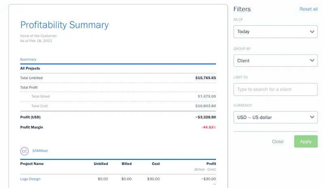Open the As Of date dropdown
The width and height of the screenshot is (324, 188).
tap(275, 32)
